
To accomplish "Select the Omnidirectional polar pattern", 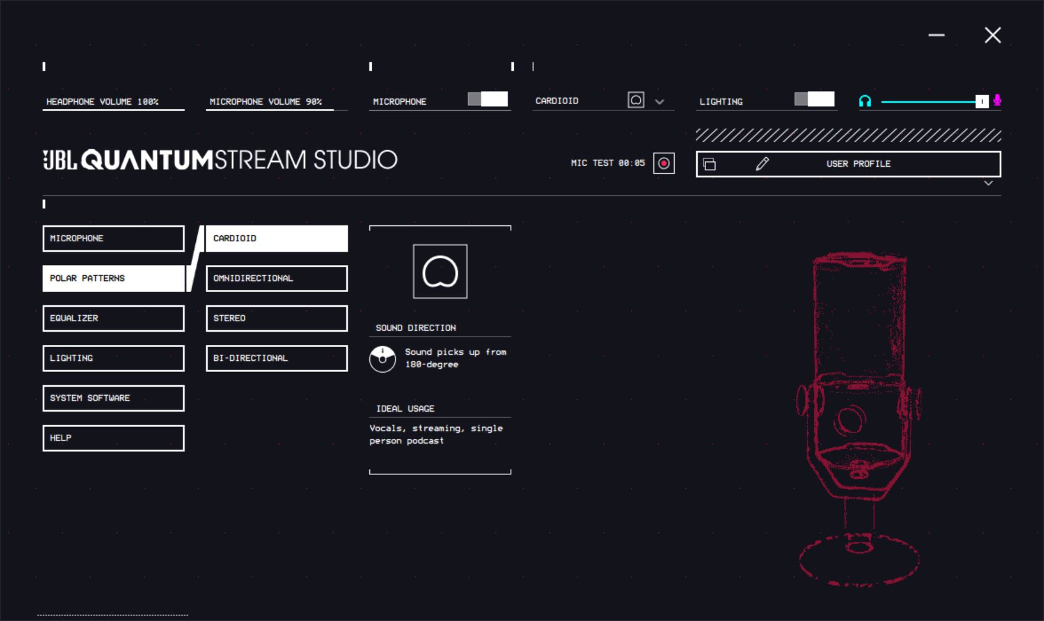I will [277, 278].
